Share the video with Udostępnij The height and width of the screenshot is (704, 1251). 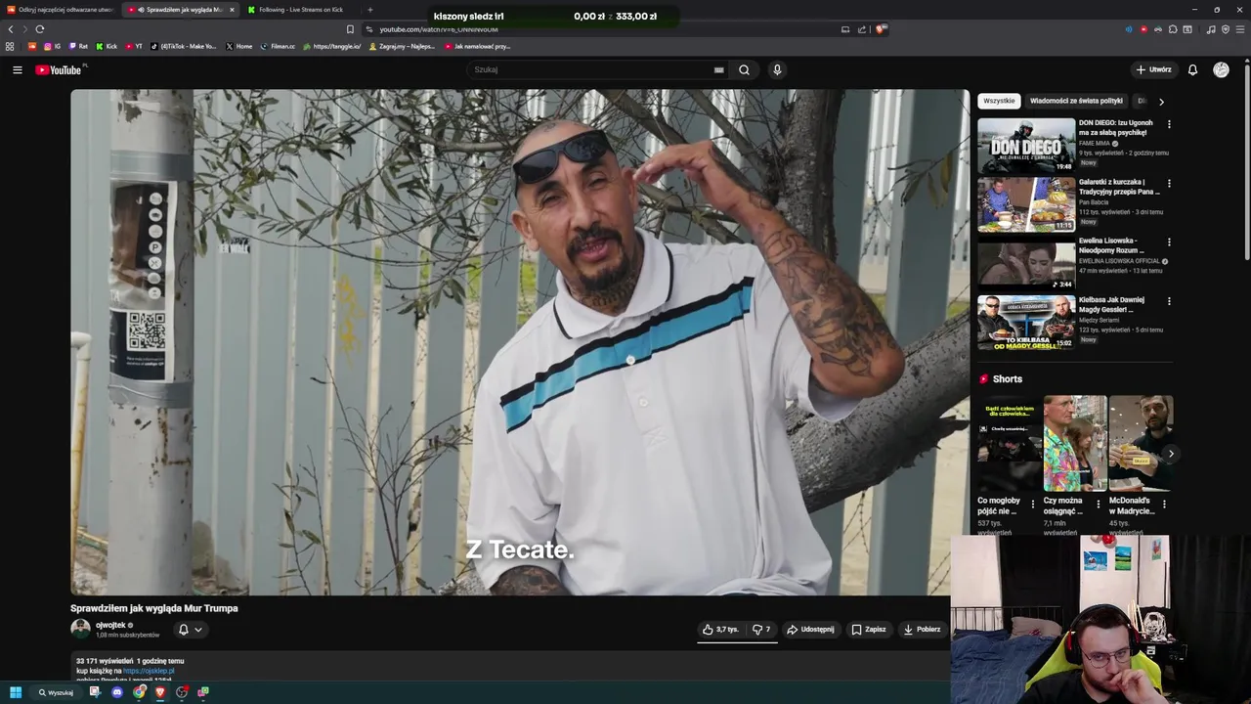[810, 630]
